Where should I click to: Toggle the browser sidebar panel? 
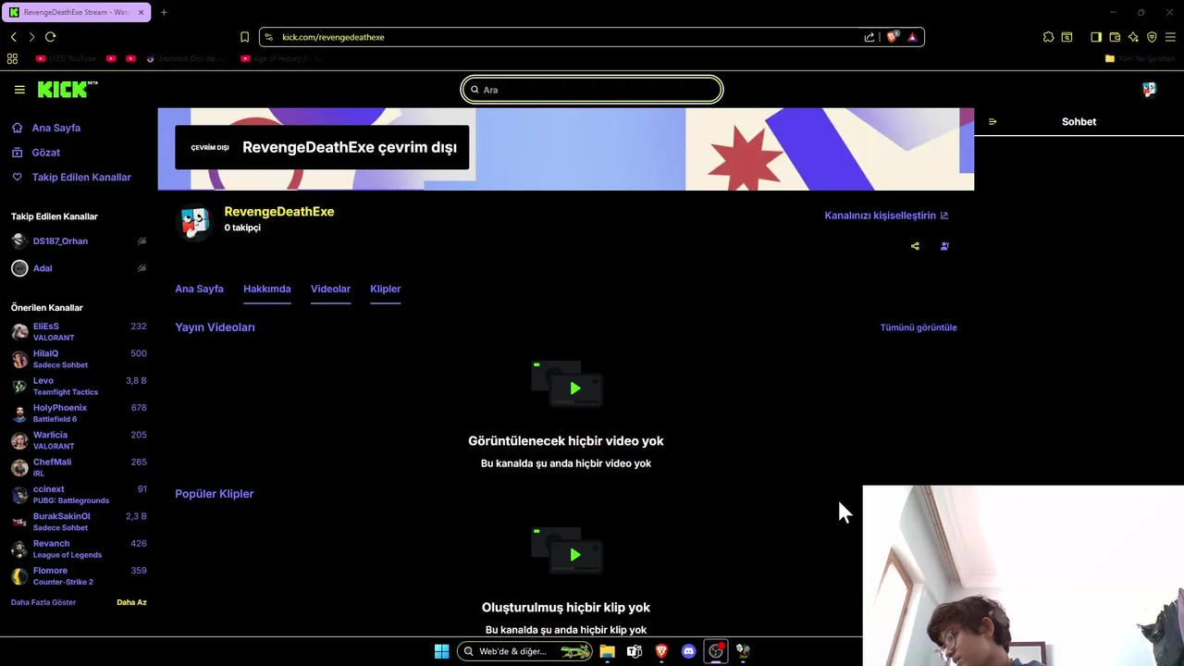pyautogui.click(x=1096, y=37)
